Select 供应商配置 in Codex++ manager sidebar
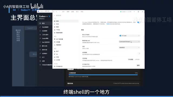Image resolution: width=173 pixels, height=97 pixels. (45, 27)
